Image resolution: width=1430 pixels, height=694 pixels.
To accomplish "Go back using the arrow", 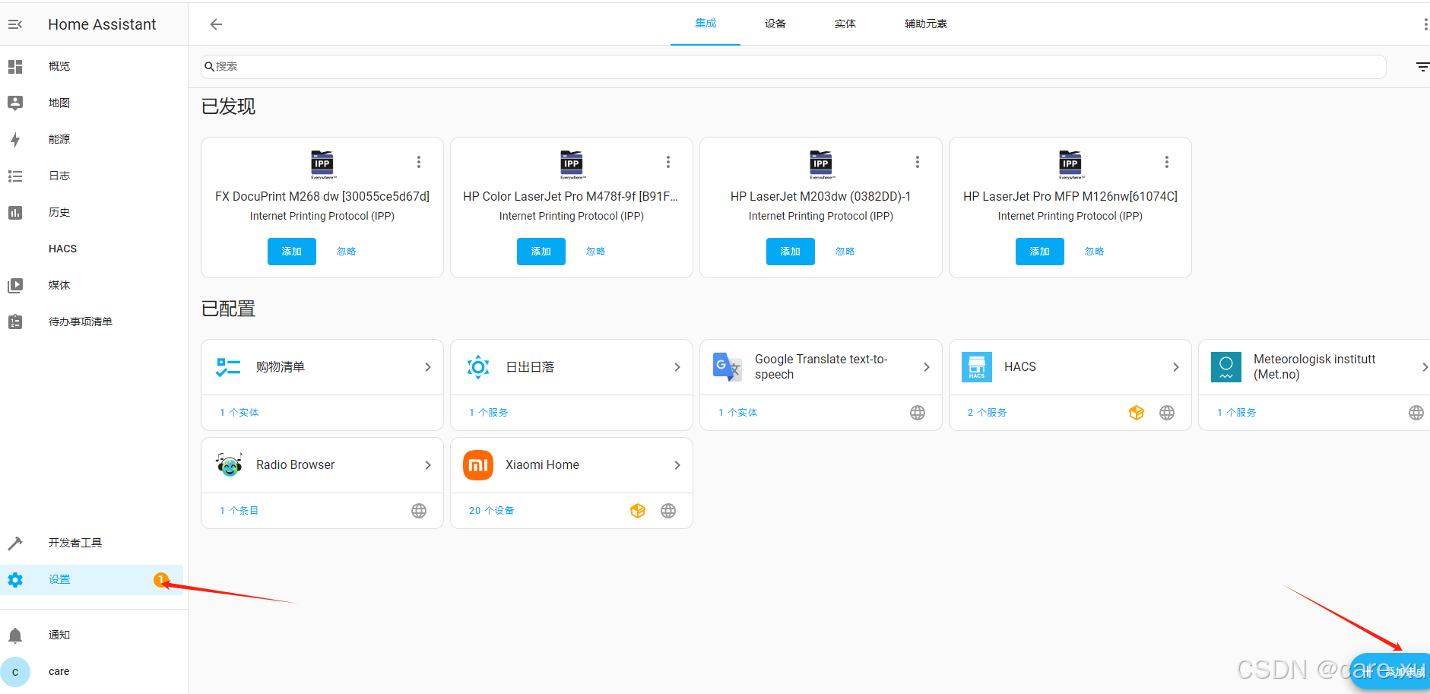I will [216, 24].
